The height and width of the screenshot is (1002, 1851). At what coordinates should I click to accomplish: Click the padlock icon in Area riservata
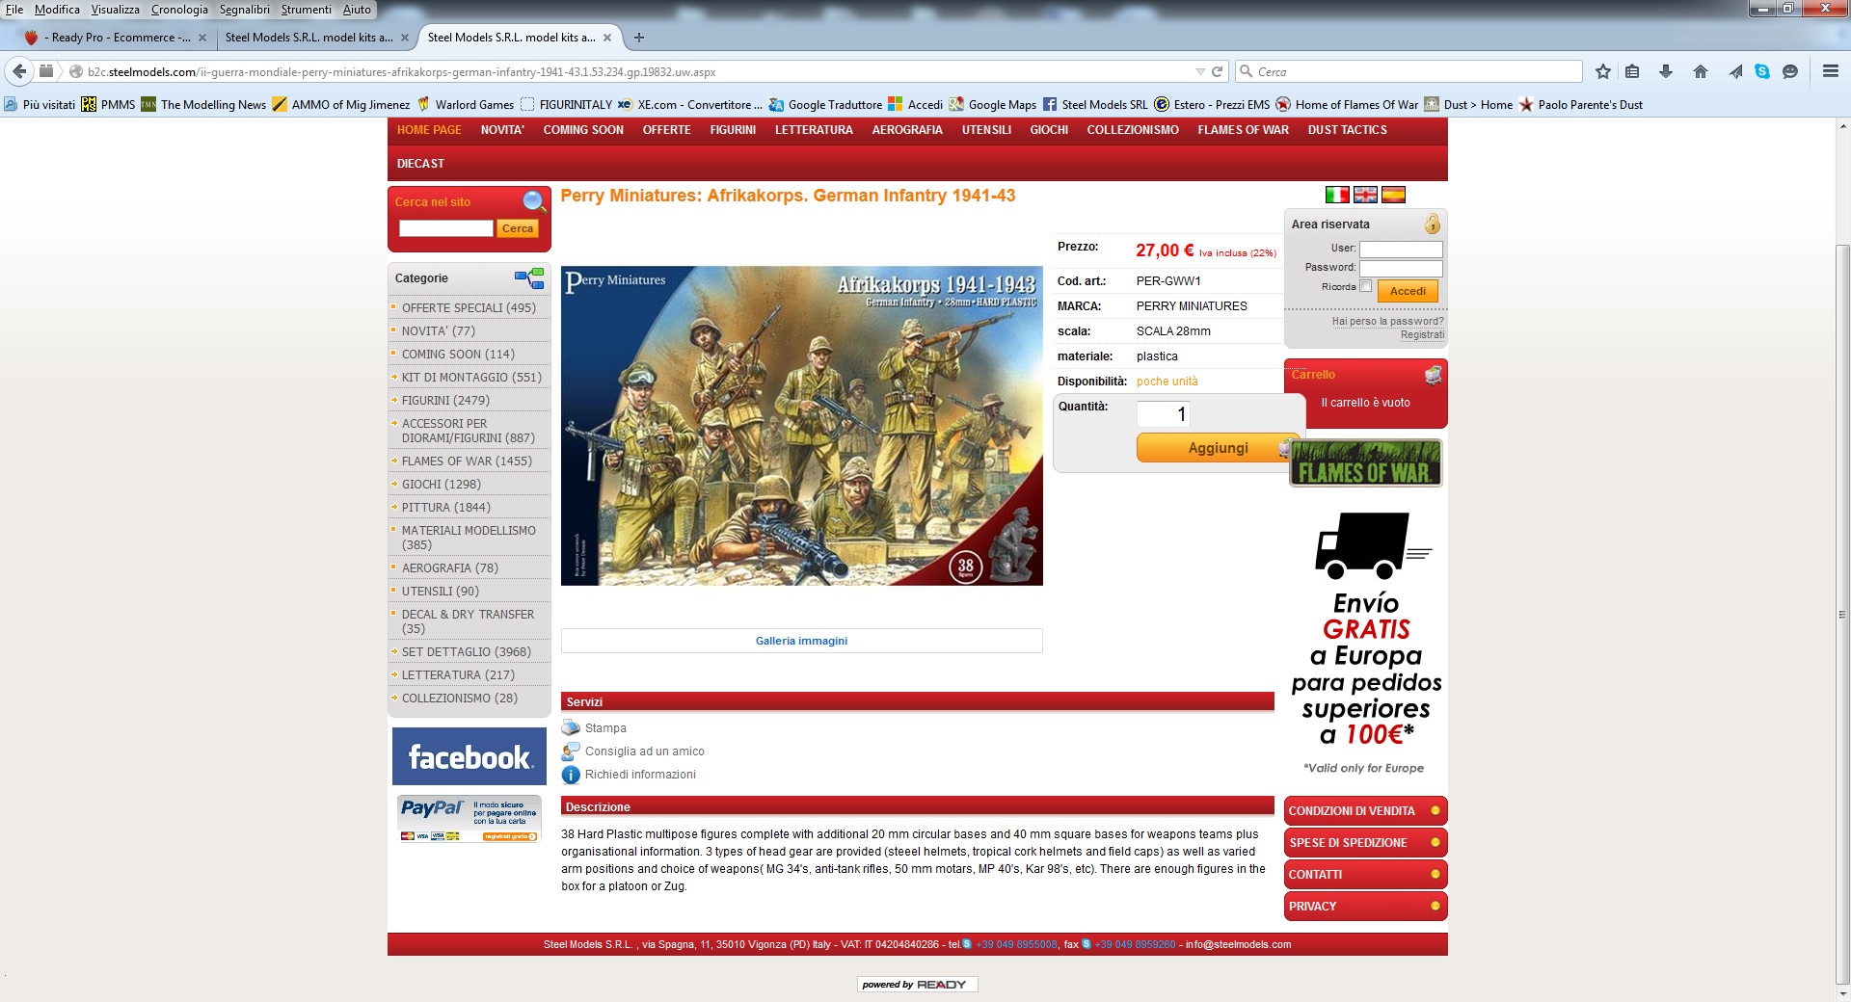click(1433, 224)
